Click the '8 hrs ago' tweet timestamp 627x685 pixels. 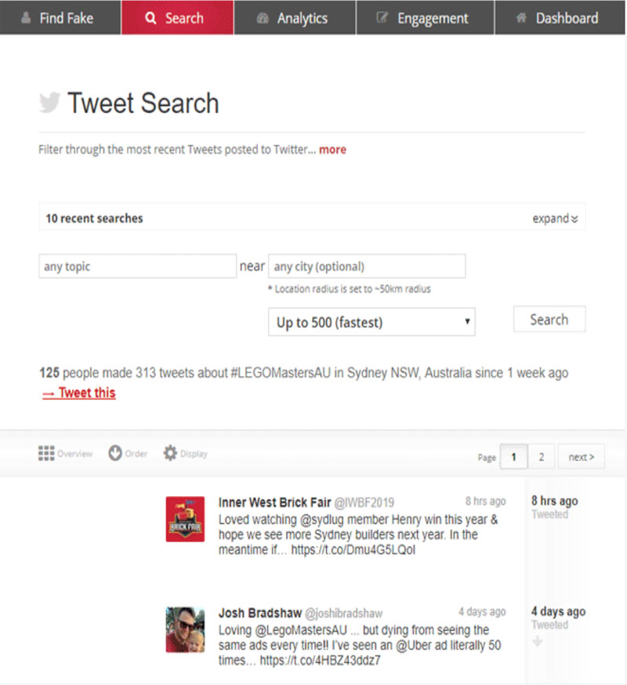coord(485,501)
